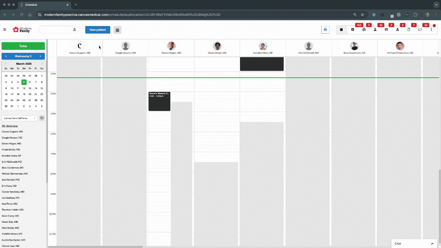This screenshot has height=248, width=441.
Task: Click the print schedule icon
Action: pyautogui.click(x=325, y=29)
